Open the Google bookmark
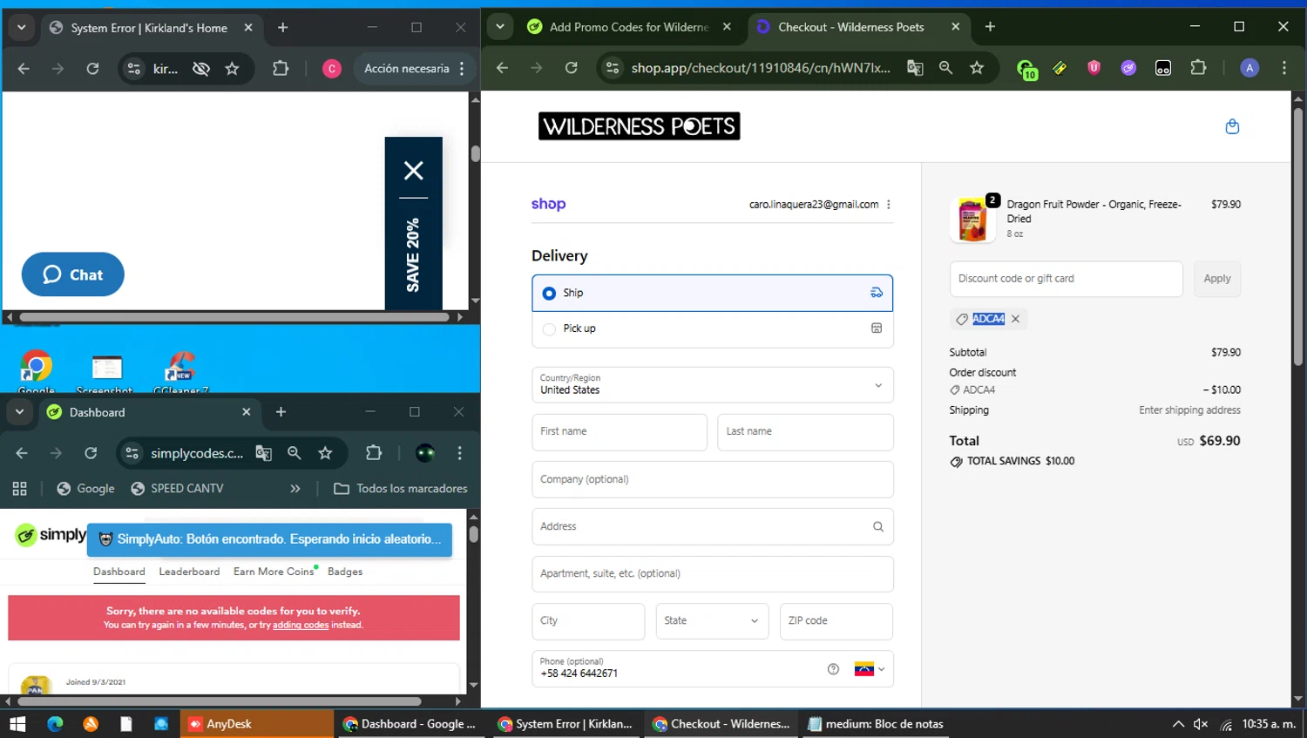This screenshot has height=738, width=1307. pyautogui.click(x=85, y=489)
